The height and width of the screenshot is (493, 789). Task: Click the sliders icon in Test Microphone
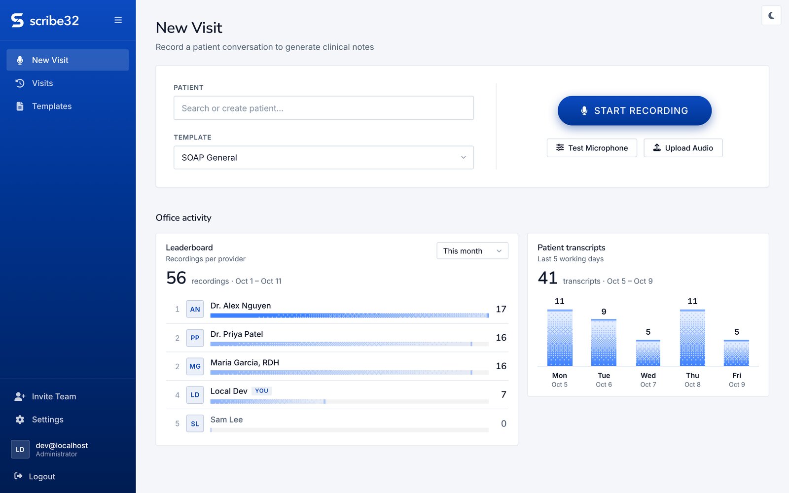(x=560, y=147)
